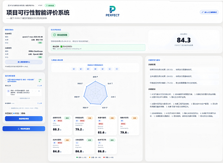The height and width of the screenshot is (163, 223).
Task: Click the environment E¹ axis label on radar chart
Action: pyautogui.click(x=80, y=84)
